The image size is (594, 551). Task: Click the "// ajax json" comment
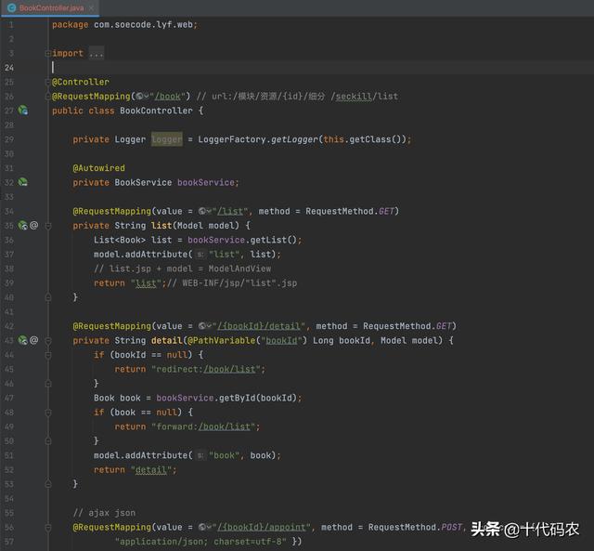coord(104,513)
